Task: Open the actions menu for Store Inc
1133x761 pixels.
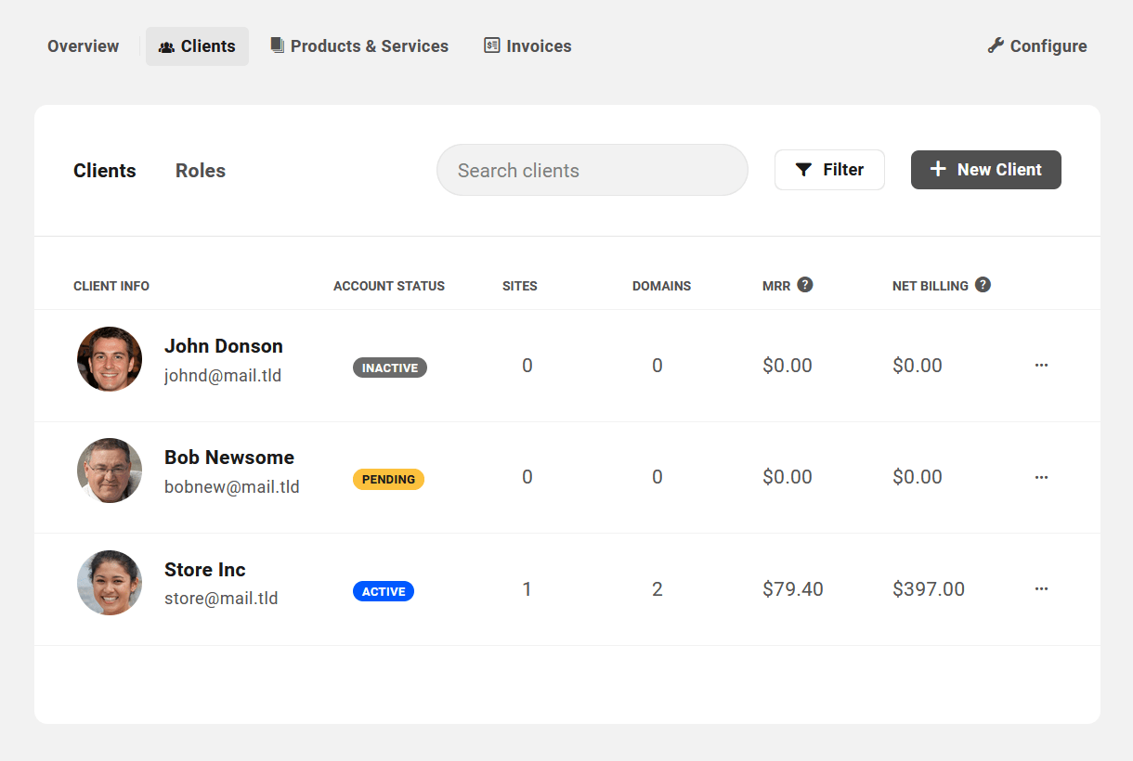Action: point(1041,589)
